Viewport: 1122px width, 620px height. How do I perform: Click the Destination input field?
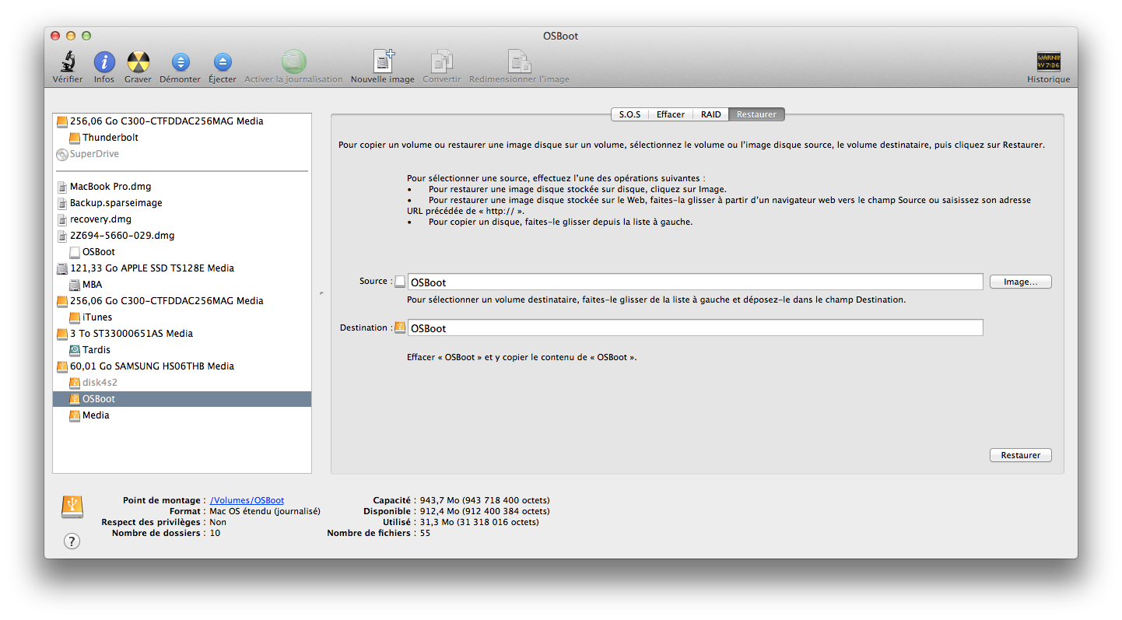point(695,328)
